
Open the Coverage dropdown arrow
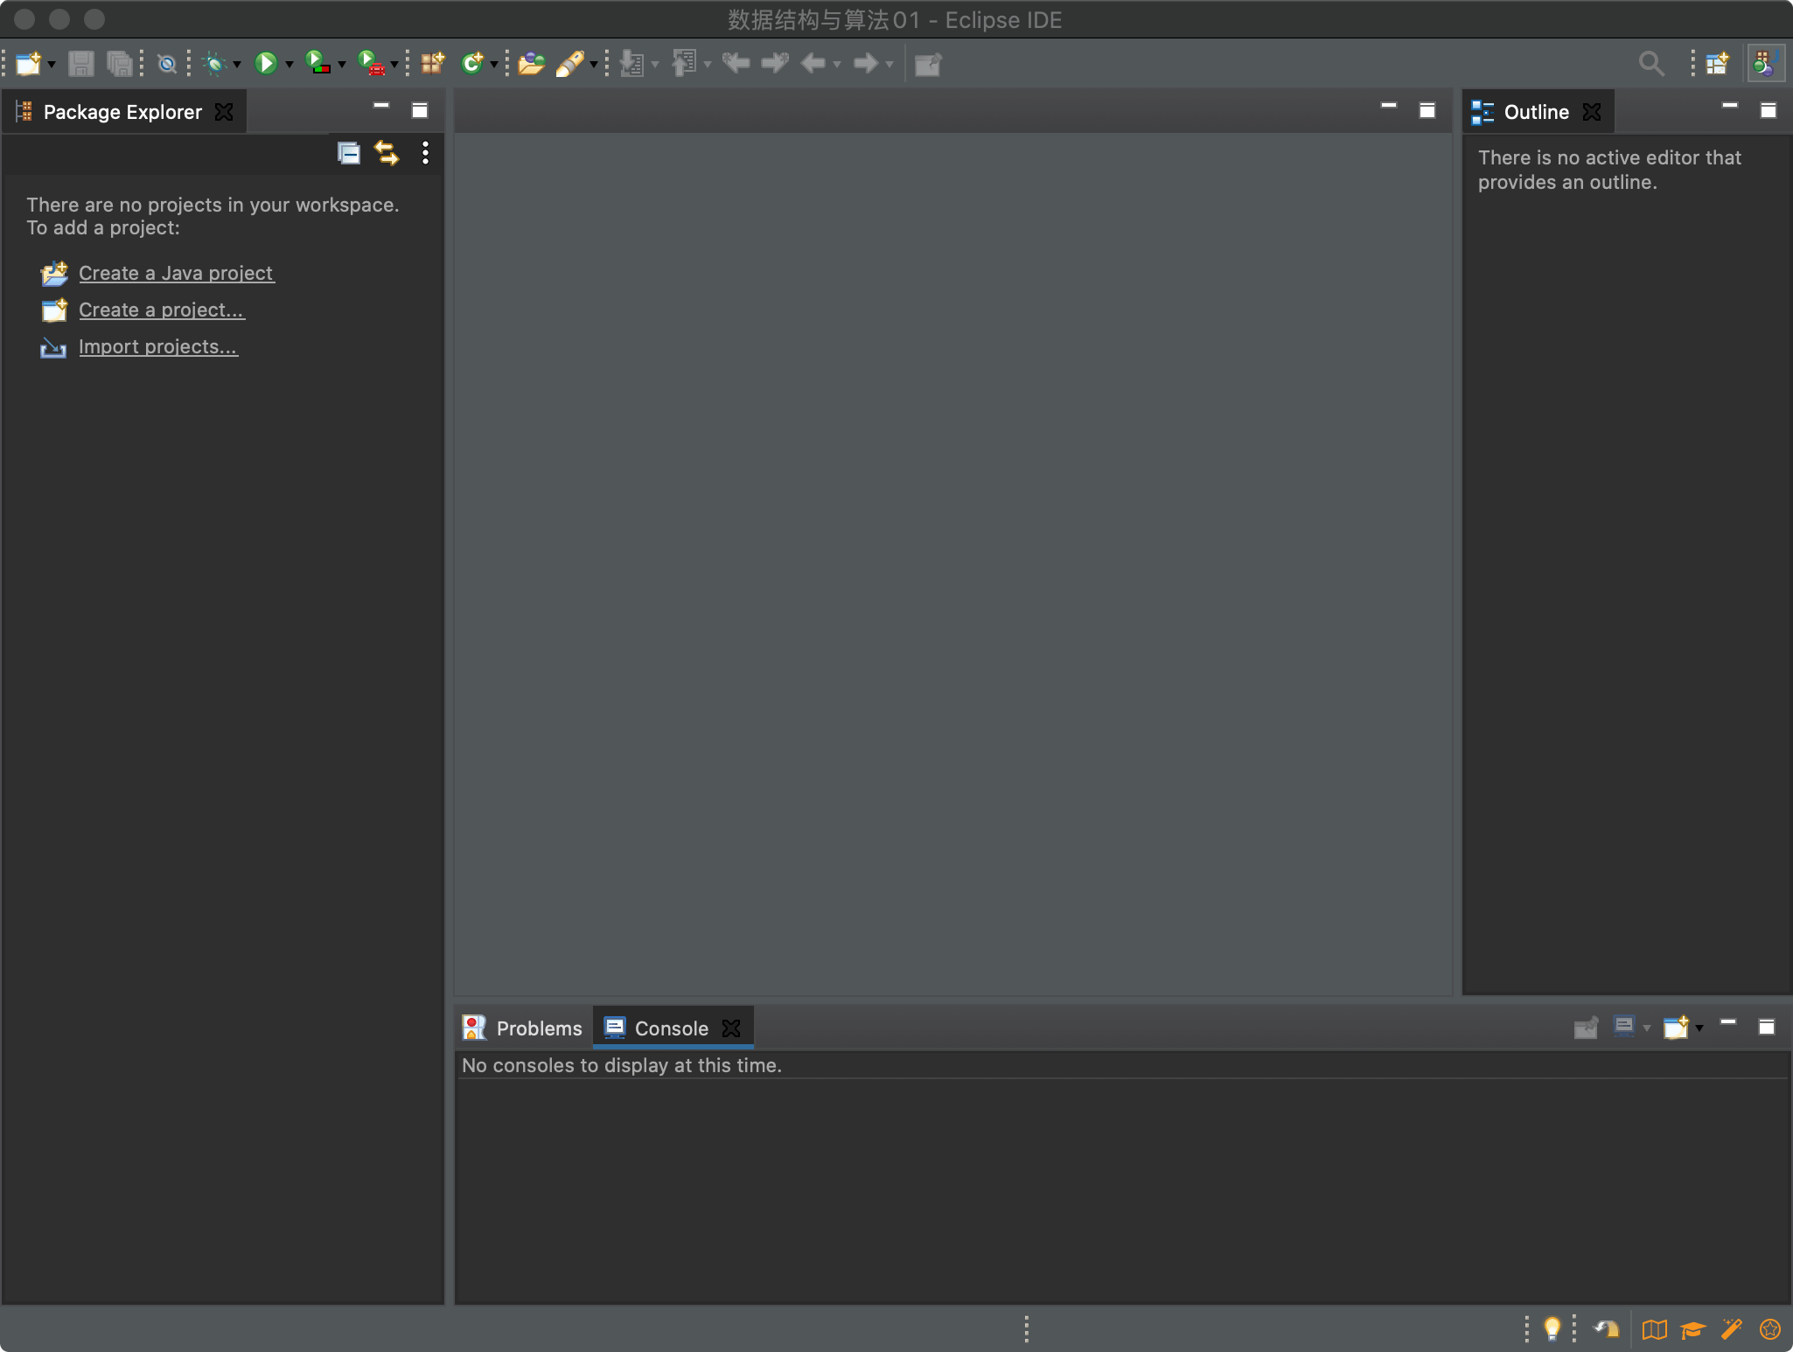pyautogui.click(x=341, y=65)
